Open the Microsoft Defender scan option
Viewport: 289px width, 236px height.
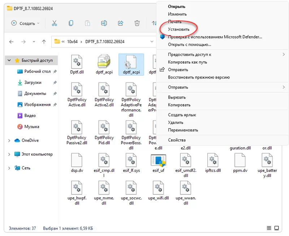(210, 37)
